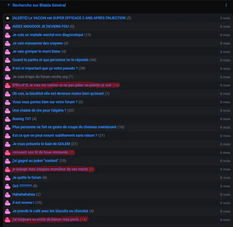Open the [PROJET] Je vais me calmer topic

[62, 85]
